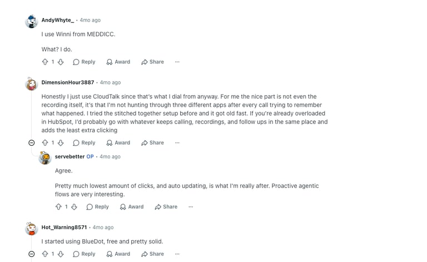Reply to AndyWhyte_'s comment

84,62
